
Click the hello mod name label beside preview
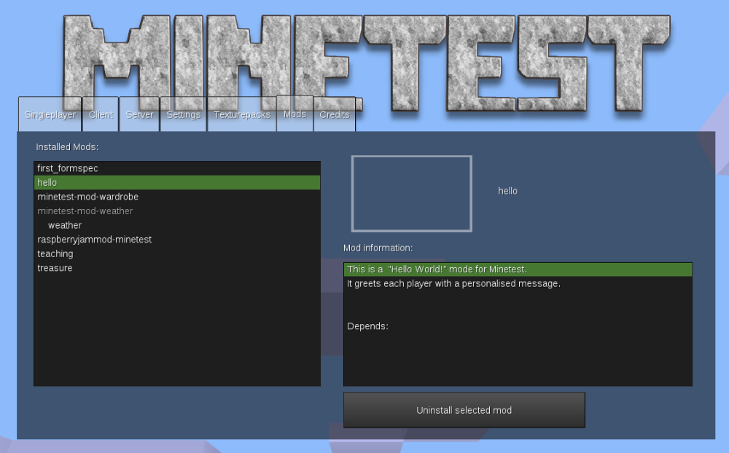[x=507, y=191]
